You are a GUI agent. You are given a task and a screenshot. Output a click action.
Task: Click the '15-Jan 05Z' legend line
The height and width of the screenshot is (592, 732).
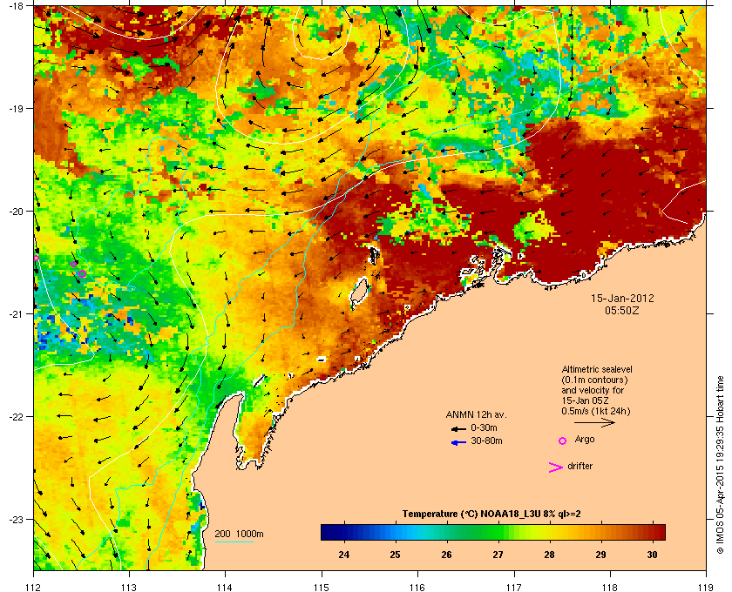click(x=586, y=400)
